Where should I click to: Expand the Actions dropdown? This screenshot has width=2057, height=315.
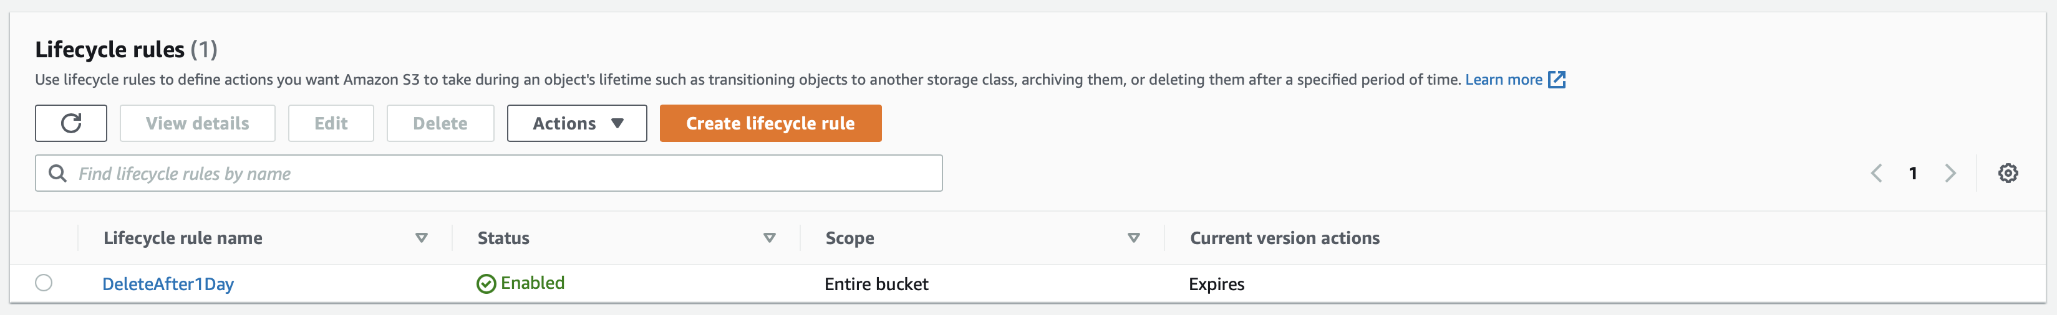click(x=576, y=124)
